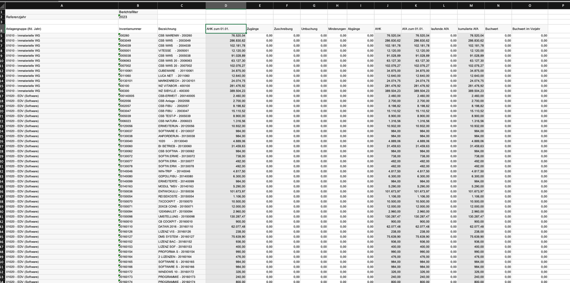
Task: Click the Berichtsfilter cell
Action: coord(137,12)
